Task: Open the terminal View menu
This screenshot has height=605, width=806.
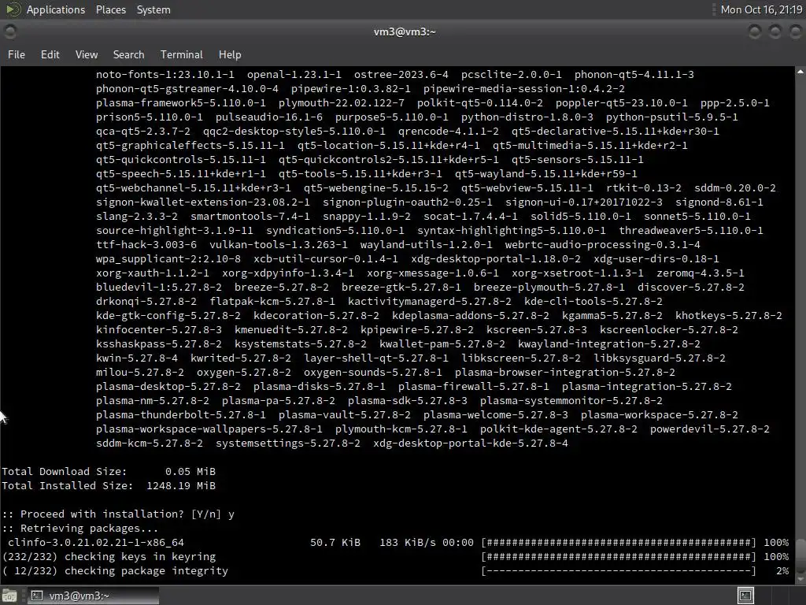Action: pos(87,54)
